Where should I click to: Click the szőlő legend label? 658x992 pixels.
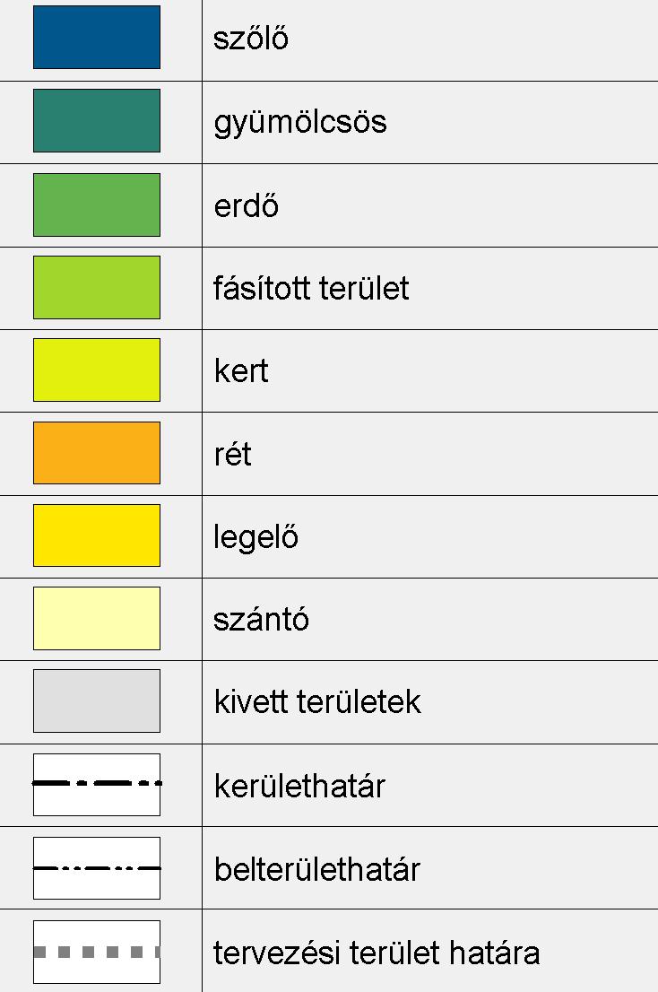(251, 38)
